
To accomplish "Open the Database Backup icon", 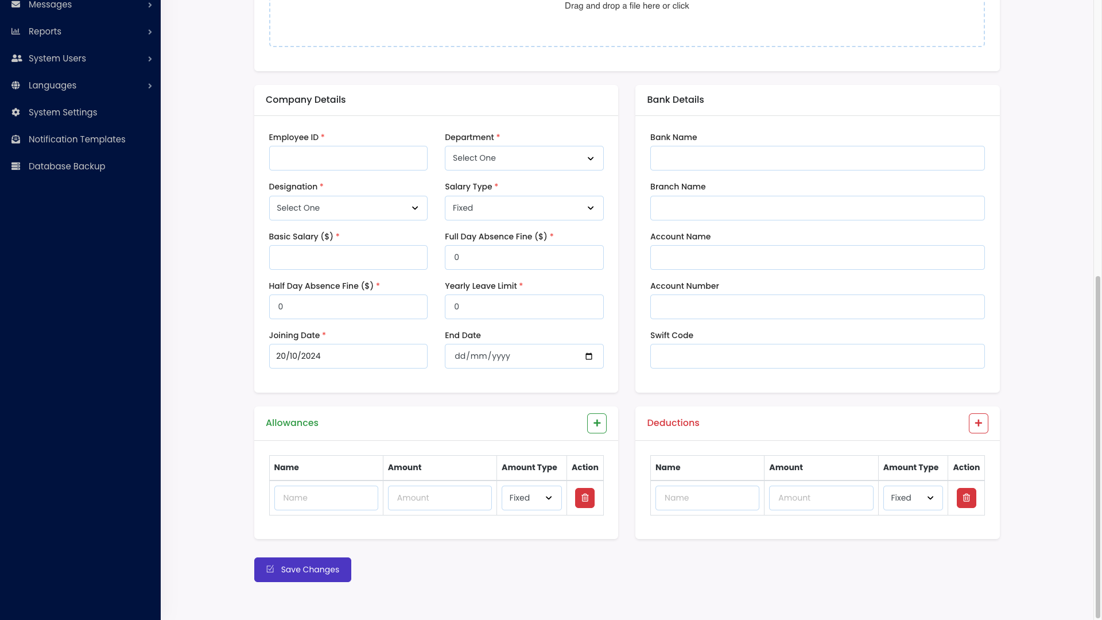I will [x=15, y=166].
